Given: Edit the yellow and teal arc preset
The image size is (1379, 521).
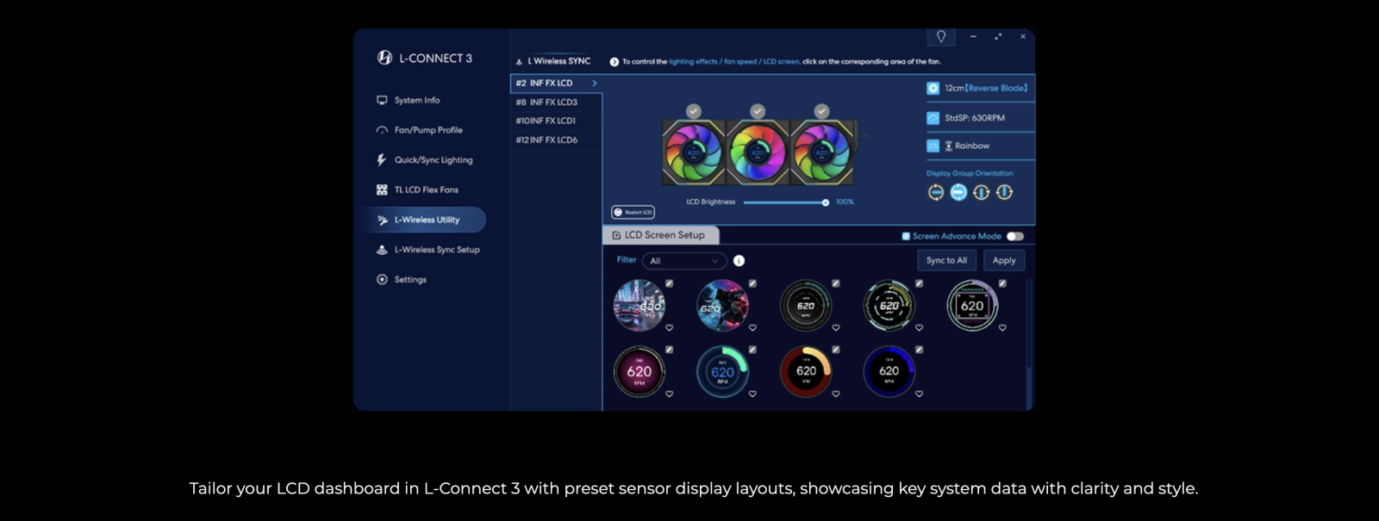Looking at the screenshot, I should (x=919, y=283).
